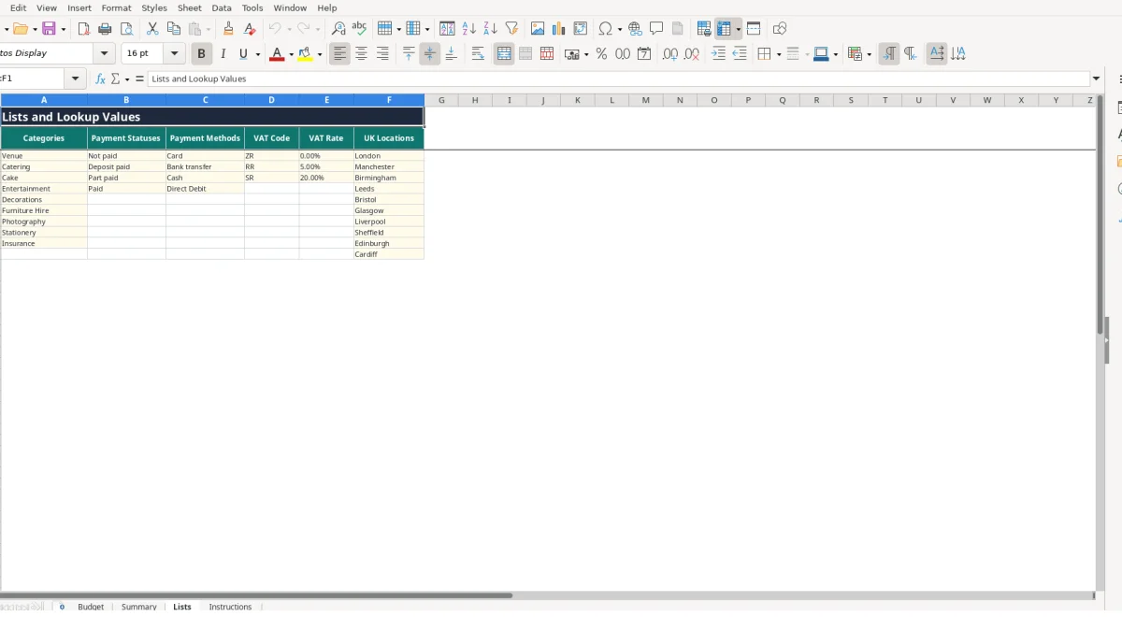Open the borders dropdown arrow
The height and width of the screenshot is (631, 1122).
click(x=779, y=54)
